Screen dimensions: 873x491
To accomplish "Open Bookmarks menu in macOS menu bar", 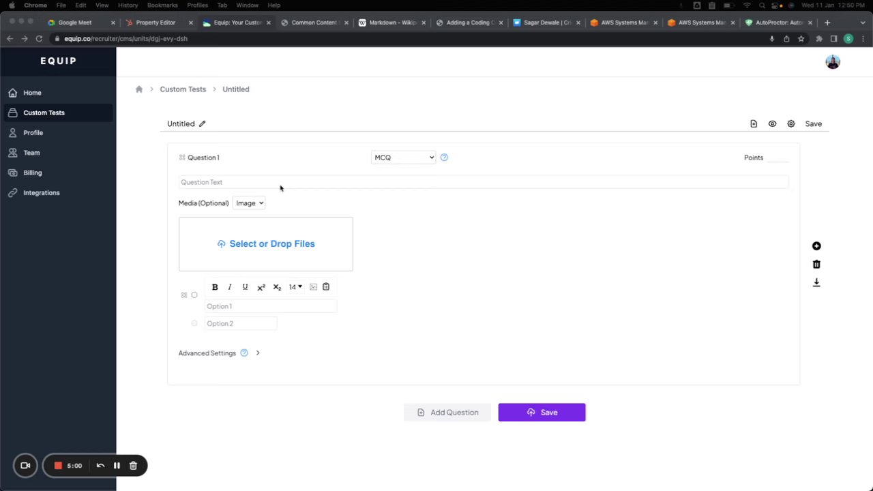I will pyautogui.click(x=162, y=5).
